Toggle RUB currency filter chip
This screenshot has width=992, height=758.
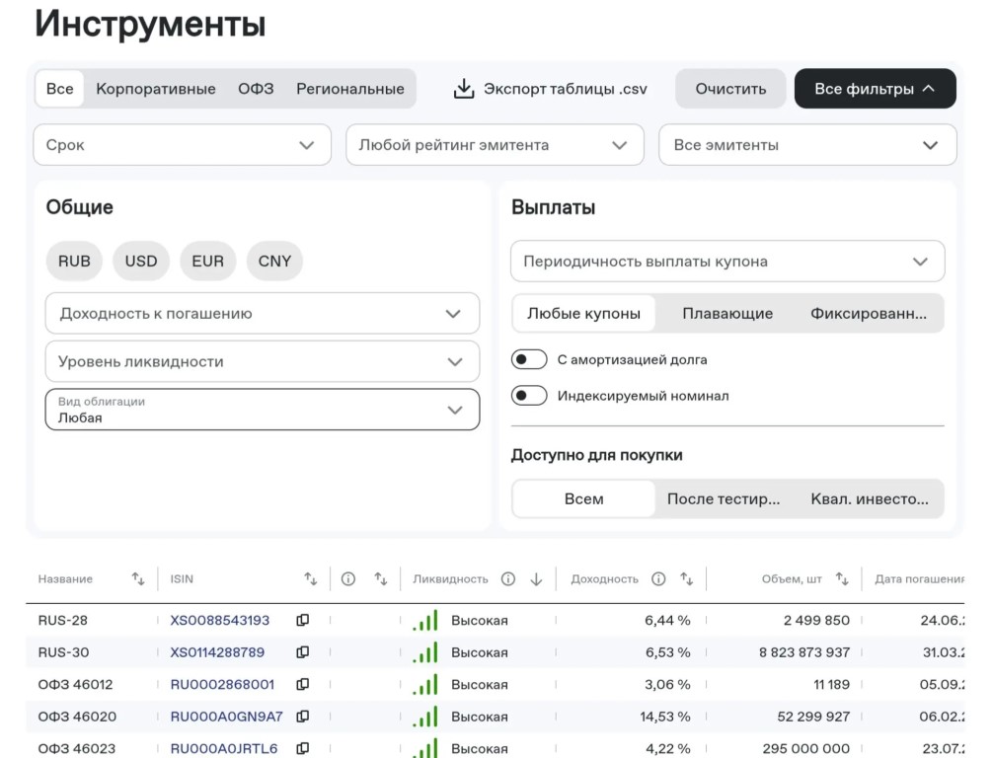(74, 261)
